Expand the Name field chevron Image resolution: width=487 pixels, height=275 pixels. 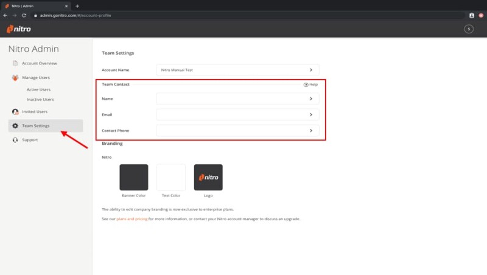click(311, 99)
